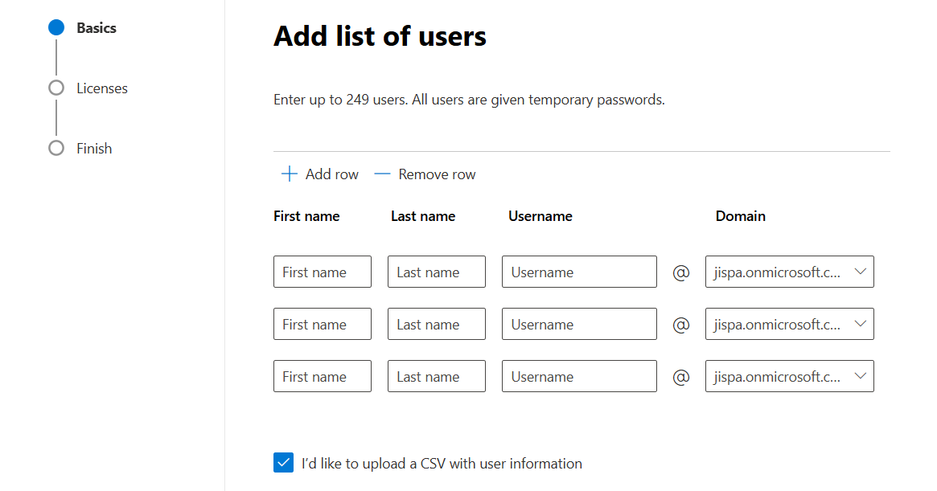Screen dimensions: 937x491
Task: Click the Finish step circle in the wizard
Action: [x=55, y=148]
